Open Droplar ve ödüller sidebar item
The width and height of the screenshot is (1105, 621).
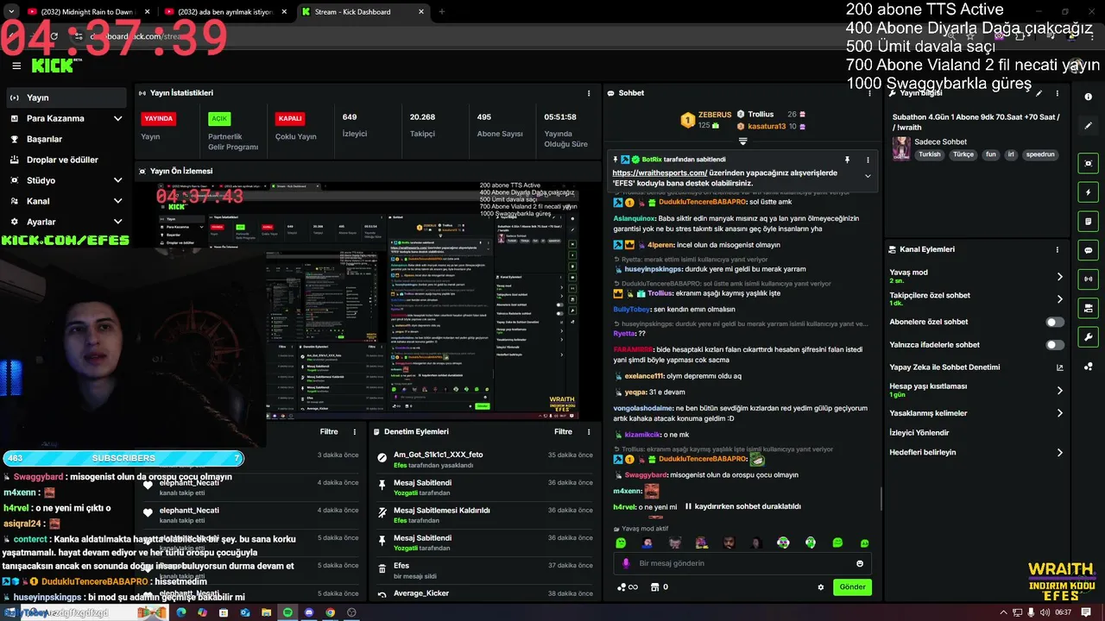(66, 160)
